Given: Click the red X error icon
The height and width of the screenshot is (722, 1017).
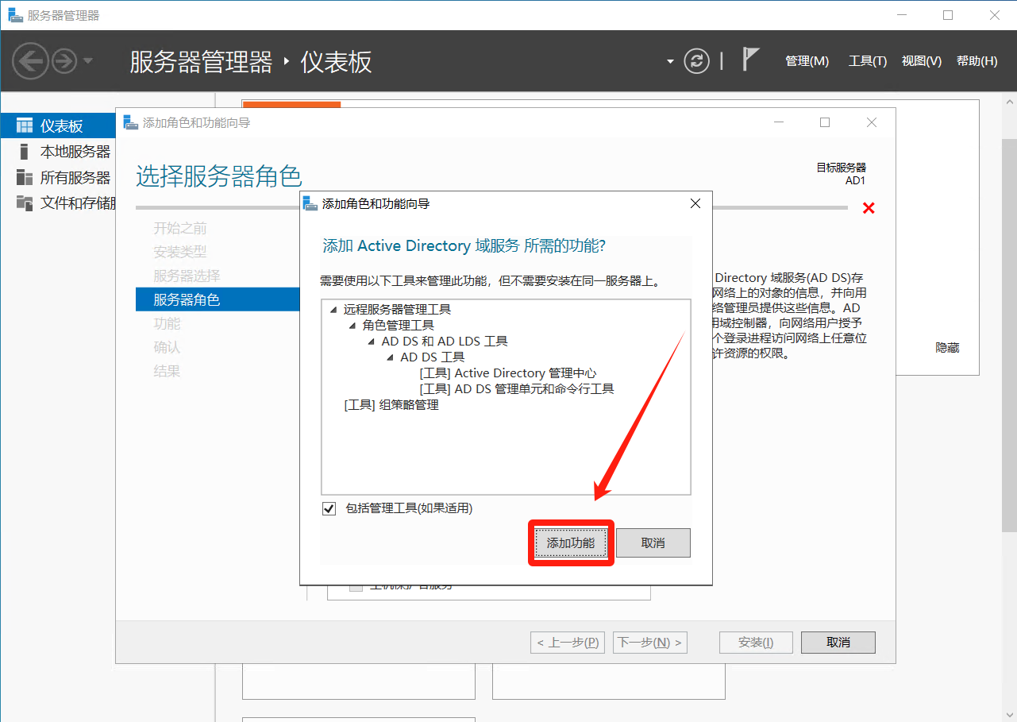Looking at the screenshot, I should click(869, 208).
